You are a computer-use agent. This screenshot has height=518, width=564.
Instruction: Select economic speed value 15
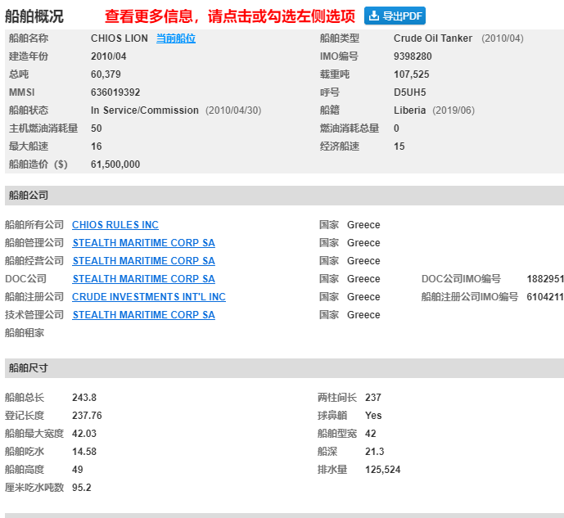399,146
